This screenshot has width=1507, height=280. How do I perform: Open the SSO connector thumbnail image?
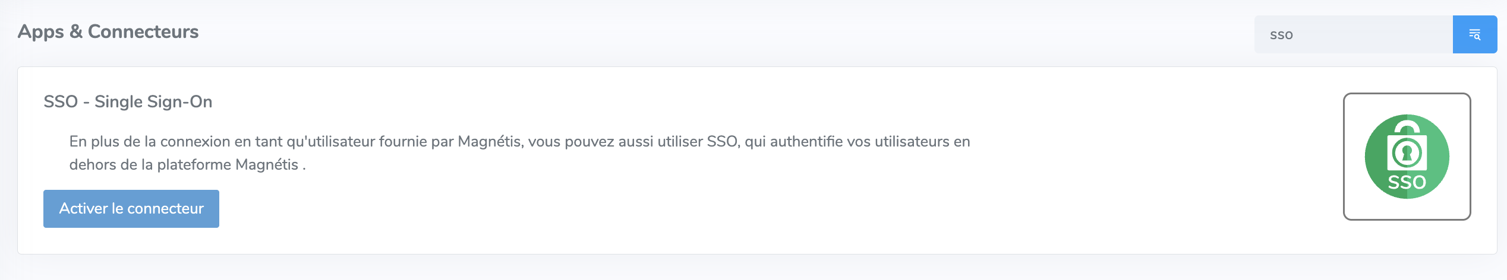click(1407, 156)
